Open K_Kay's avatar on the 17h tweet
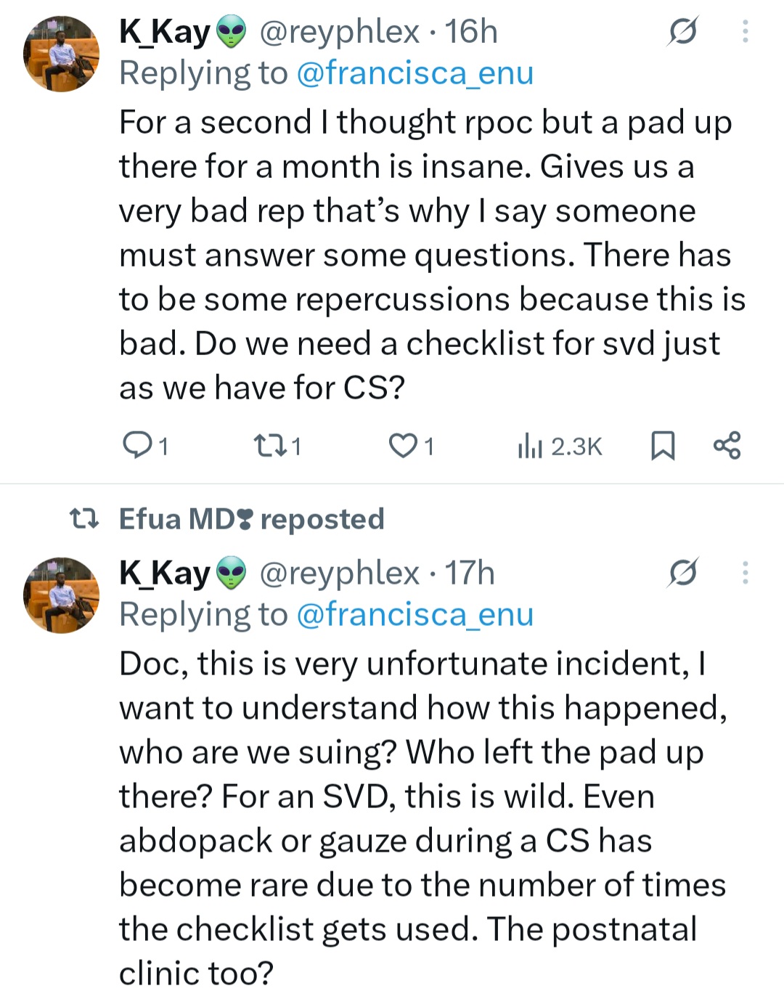Screen dimensions: 784x1007 pos(62,595)
